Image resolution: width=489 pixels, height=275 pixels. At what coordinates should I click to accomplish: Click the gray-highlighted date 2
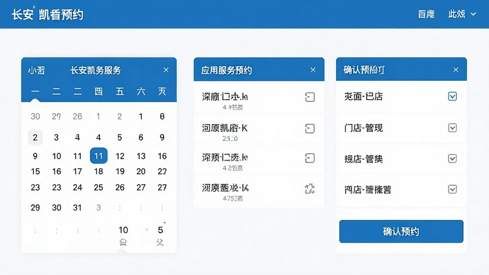[35, 137]
